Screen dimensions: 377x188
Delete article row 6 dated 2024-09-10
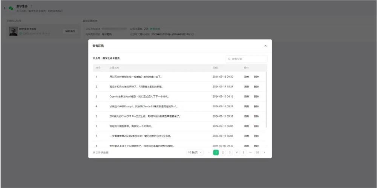click(x=256, y=126)
